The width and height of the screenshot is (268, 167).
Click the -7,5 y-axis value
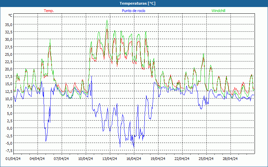9,151
